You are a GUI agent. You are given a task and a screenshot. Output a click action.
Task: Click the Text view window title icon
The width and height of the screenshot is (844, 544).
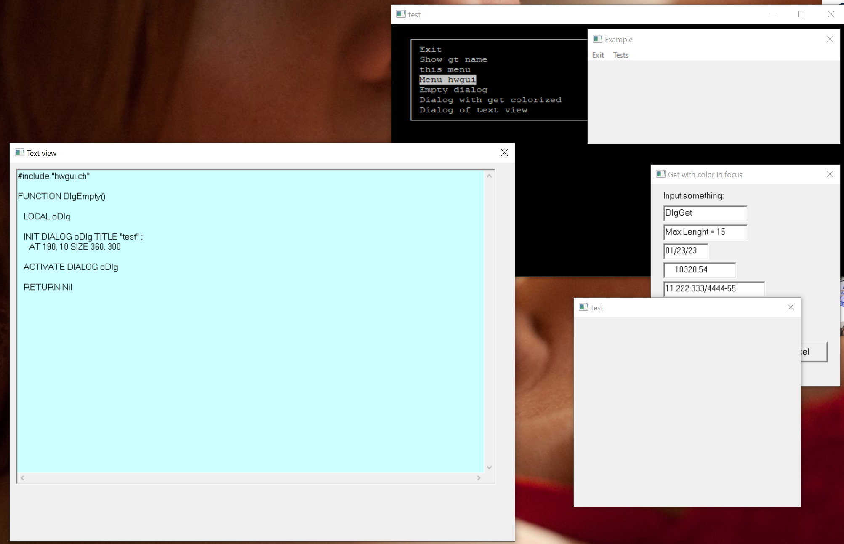(x=19, y=153)
